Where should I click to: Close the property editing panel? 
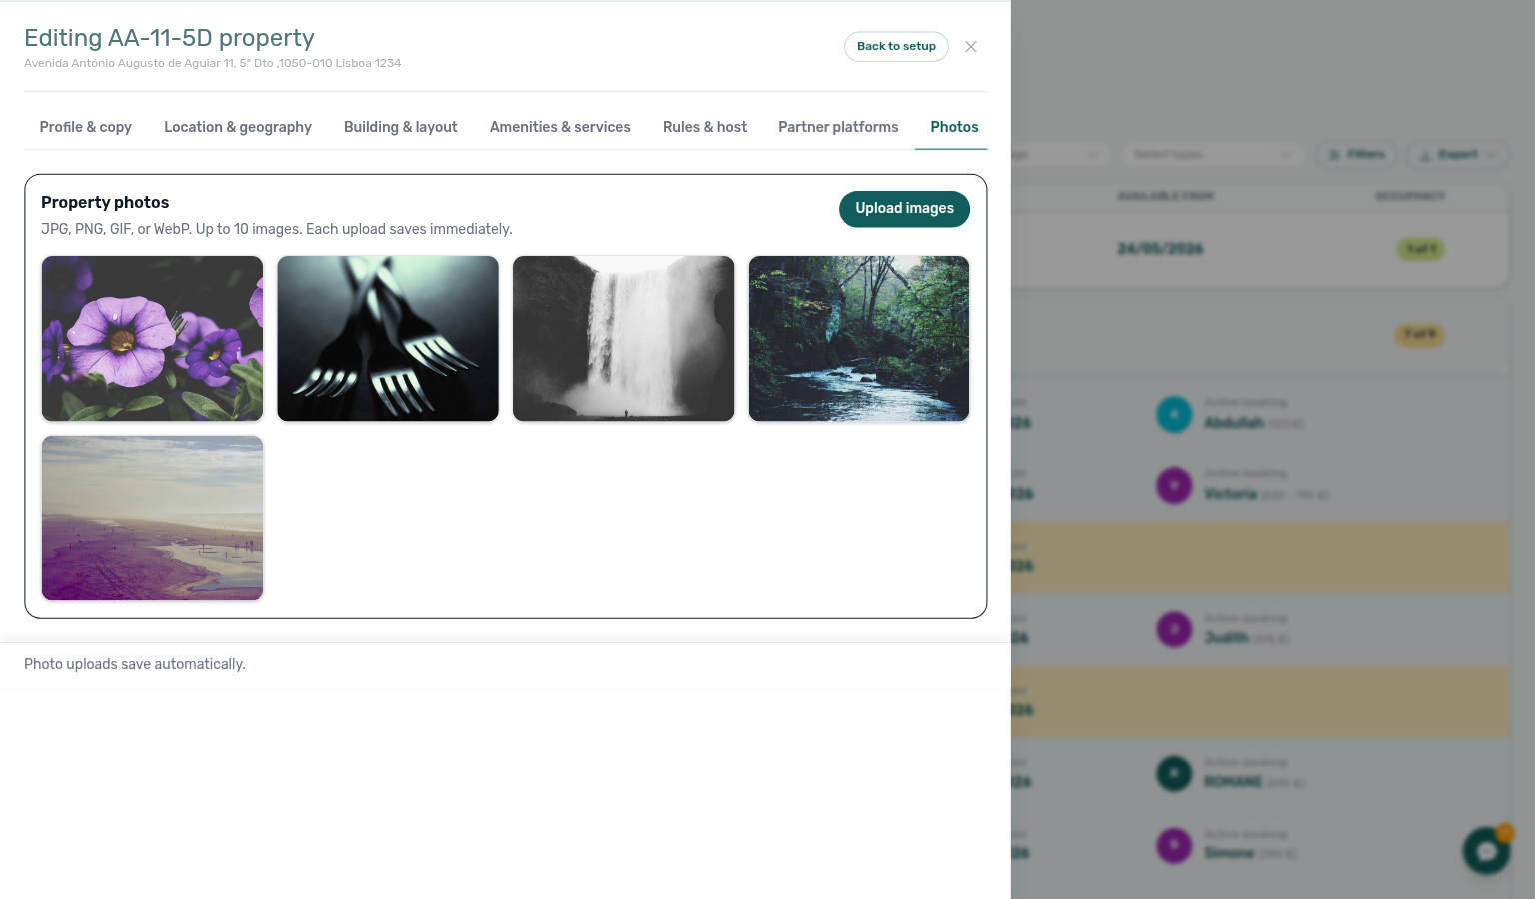[x=971, y=47]
